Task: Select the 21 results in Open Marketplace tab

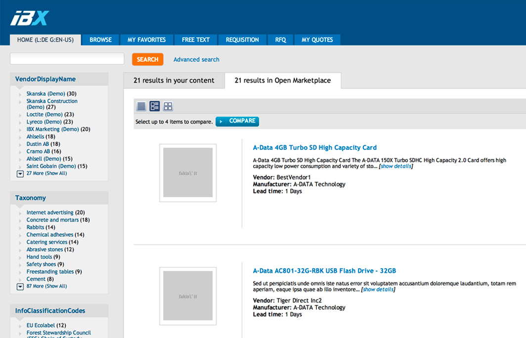Action: 283,81
